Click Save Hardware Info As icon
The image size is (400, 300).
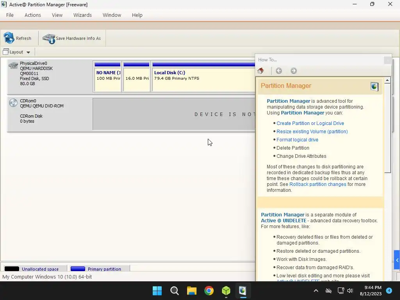pyautogui.click(x=49, y=39)
